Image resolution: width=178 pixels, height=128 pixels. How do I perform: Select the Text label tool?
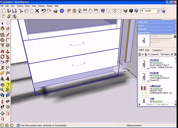coord(8,73)
